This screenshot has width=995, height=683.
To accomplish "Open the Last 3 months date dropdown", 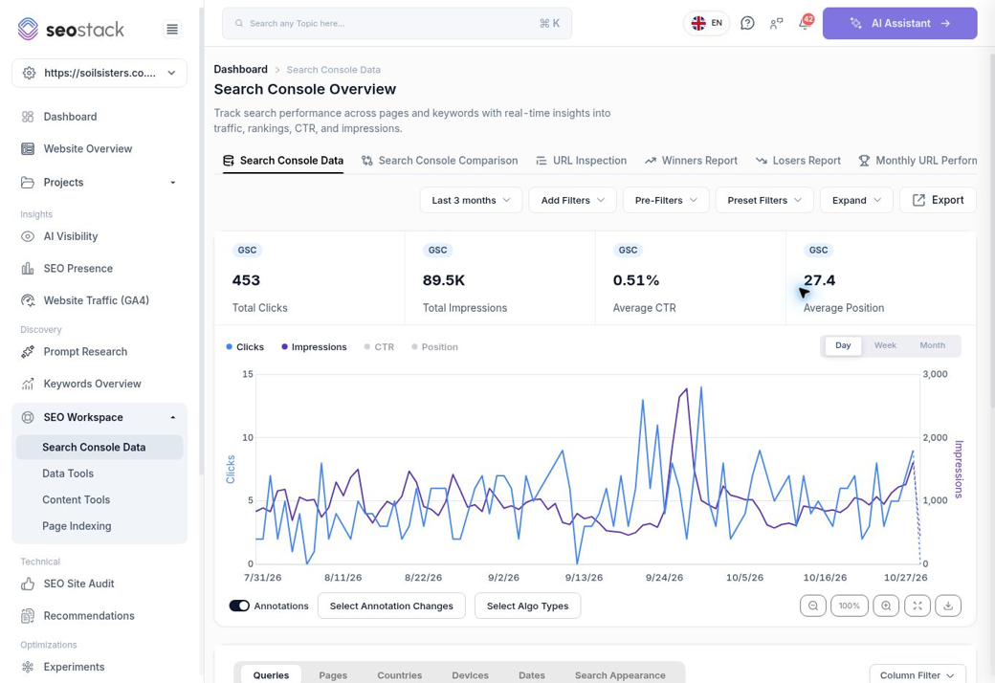I will (471, 200).
